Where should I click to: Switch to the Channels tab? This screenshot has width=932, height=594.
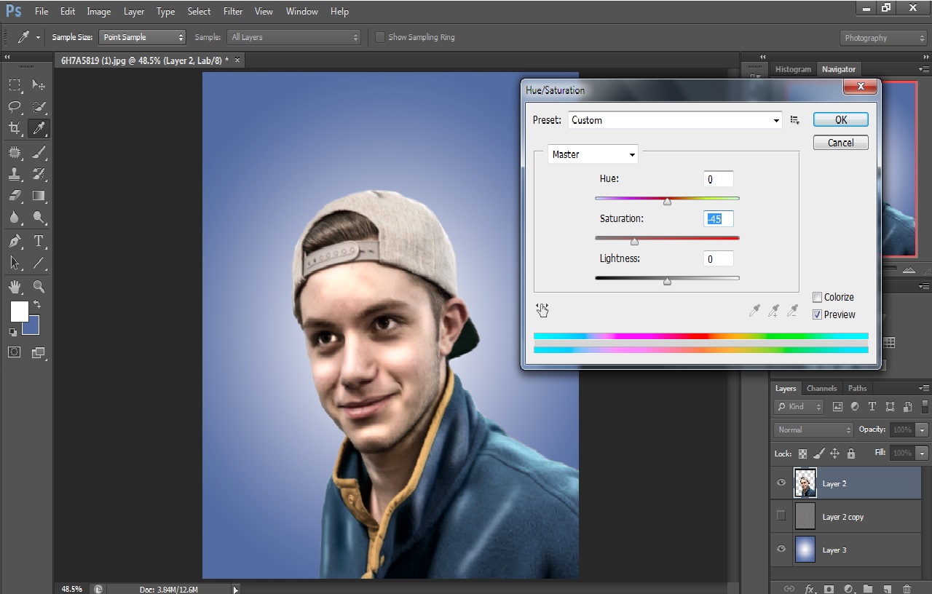821,388
